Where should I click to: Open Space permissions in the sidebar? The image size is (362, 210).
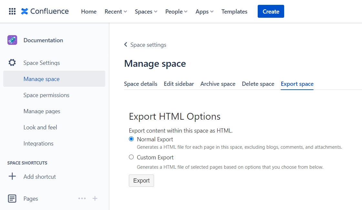[46, 95]
